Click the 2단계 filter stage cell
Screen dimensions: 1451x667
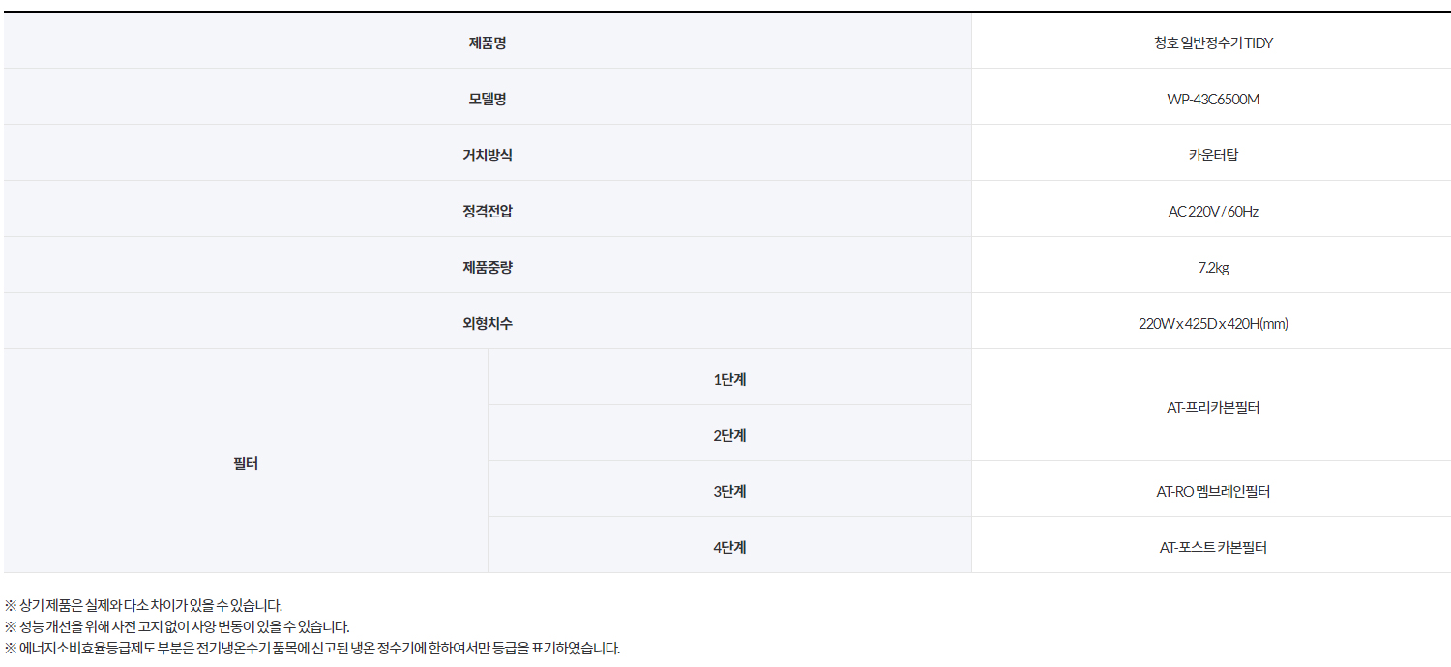pyautogui.click(x=729, y=433)
